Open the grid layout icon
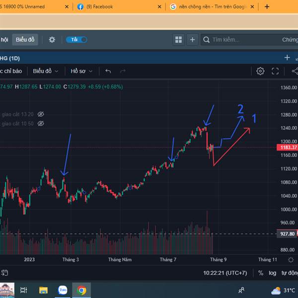This screenshot has height=298, width=298. (x=178, y=40)
